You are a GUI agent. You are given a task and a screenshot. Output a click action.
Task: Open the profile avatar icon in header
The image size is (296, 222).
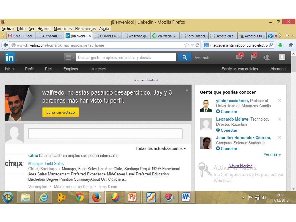282,57
